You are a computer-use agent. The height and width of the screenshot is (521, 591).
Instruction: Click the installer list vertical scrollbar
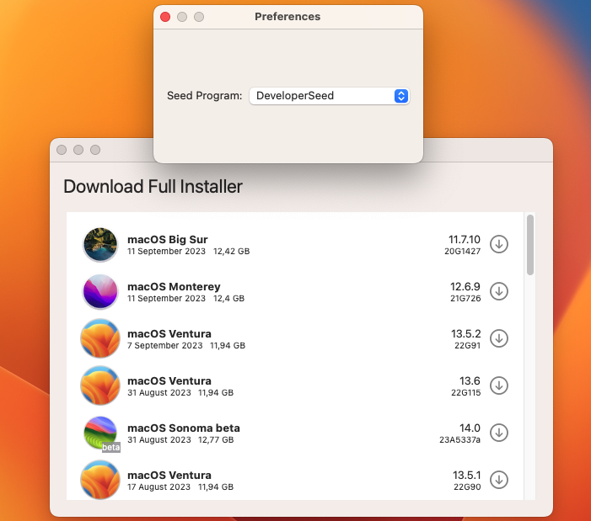(x=530, y=244)
